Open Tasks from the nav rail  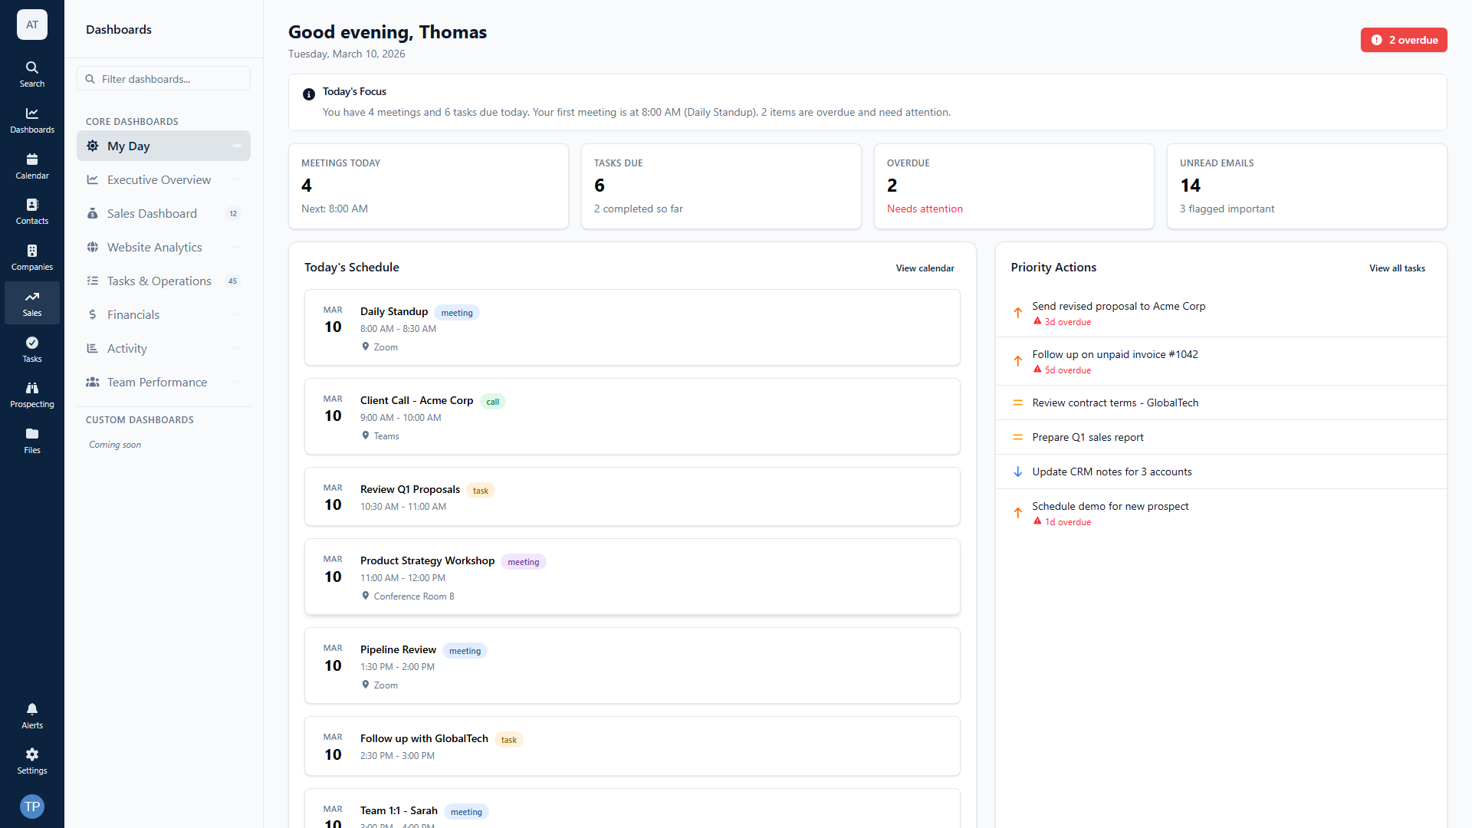tap(32, 350)
